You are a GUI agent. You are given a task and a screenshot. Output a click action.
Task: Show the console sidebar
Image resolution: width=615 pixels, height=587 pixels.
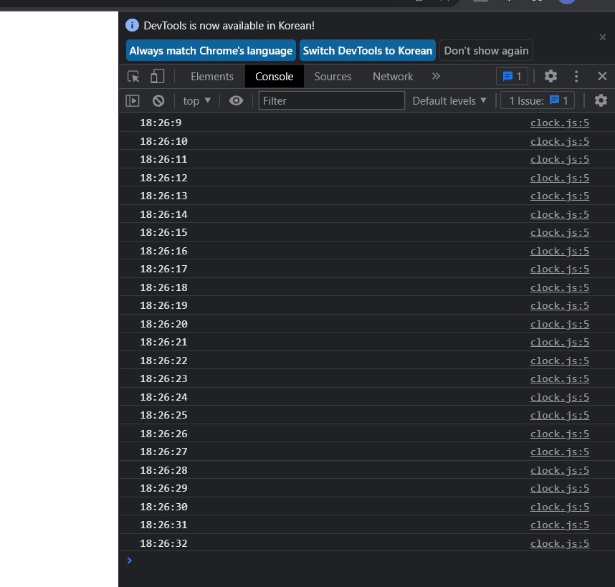click(x=133, y=101)
